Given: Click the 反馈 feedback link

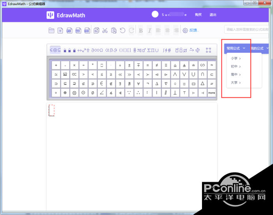Looking at the screenshot, I should click(193, 30).
